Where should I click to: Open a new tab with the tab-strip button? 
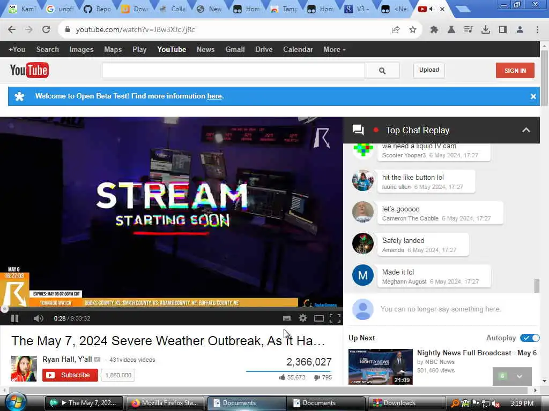(463, 9)
